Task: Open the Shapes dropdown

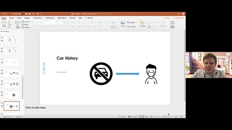Action: (x=132, y=22)
